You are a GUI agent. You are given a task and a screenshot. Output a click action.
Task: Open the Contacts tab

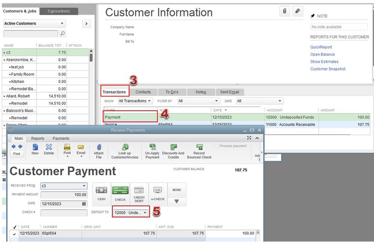tap(143, 92)
